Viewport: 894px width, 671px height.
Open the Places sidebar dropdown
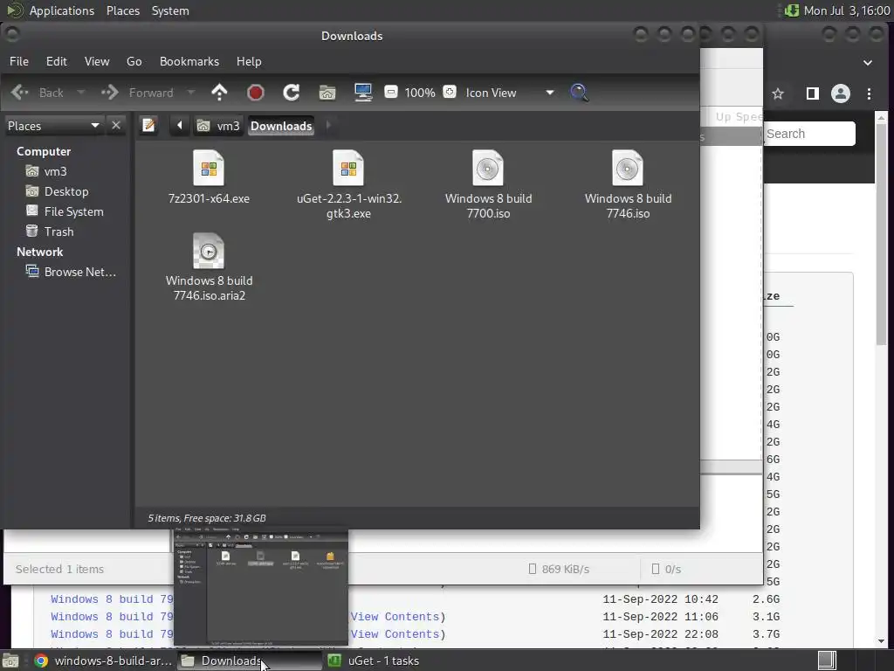(x=54, y=126)
